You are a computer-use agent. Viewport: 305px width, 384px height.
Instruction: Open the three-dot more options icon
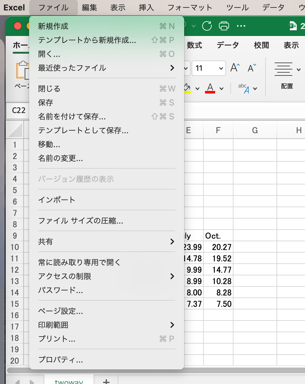pyautogui.click(x=241, y=26)
